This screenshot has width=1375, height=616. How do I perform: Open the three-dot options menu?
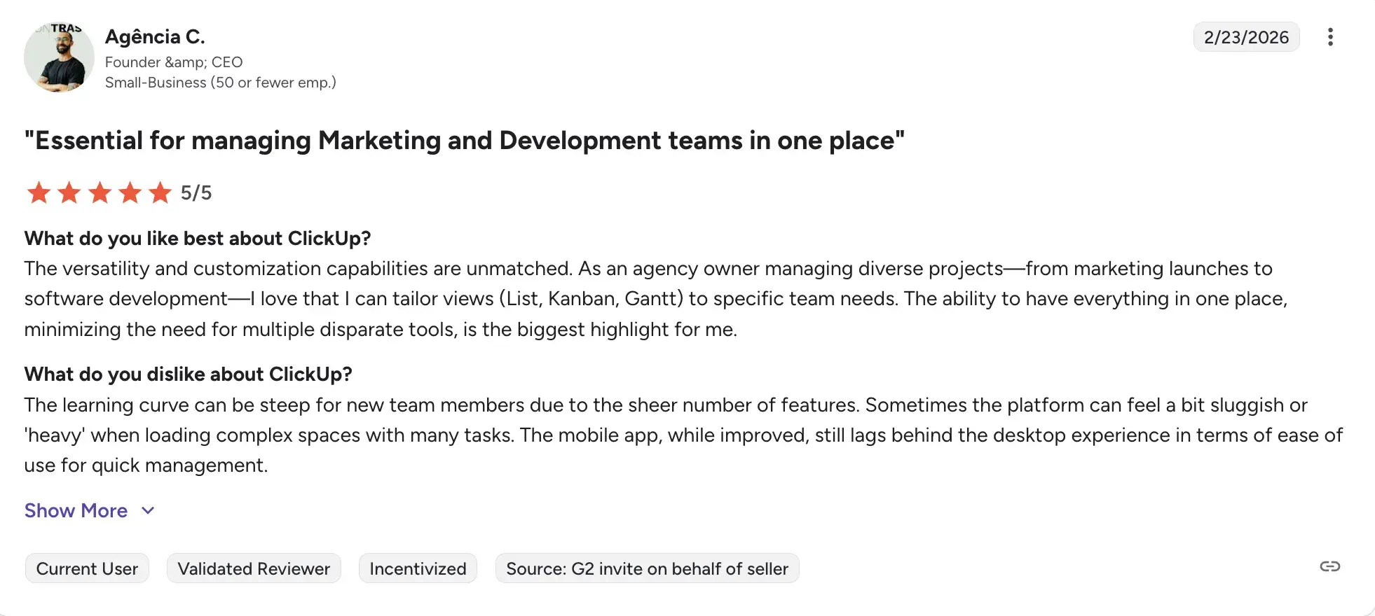pos(1329,37)
